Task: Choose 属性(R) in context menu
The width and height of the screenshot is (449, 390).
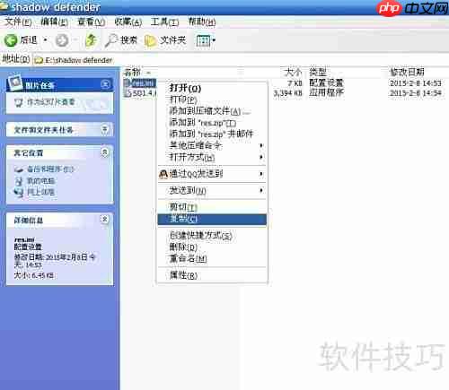Action: click(212, 275)
